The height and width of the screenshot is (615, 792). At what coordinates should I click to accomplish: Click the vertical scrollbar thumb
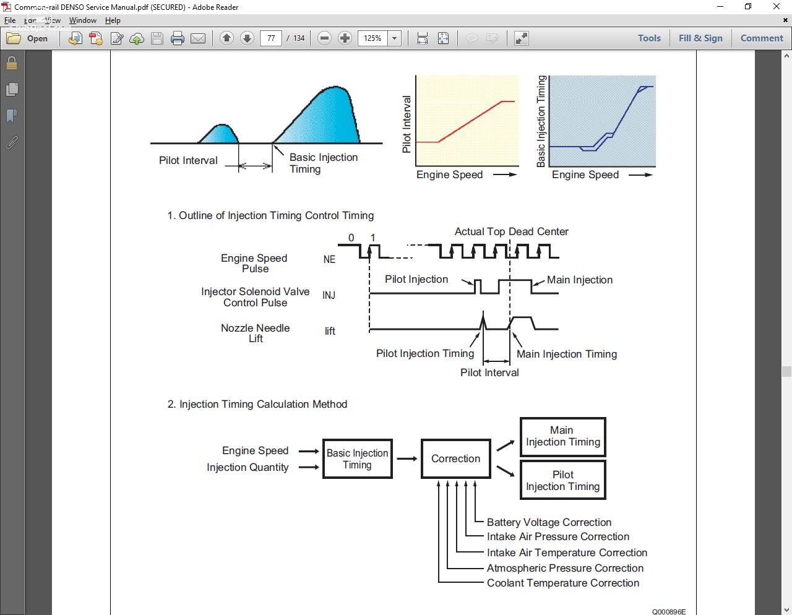(x=786, y=371)
